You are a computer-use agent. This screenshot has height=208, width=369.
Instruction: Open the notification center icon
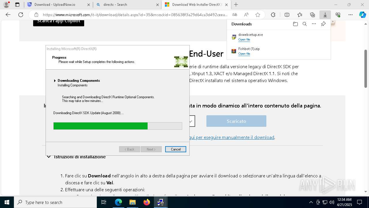[x=359, y=202]
